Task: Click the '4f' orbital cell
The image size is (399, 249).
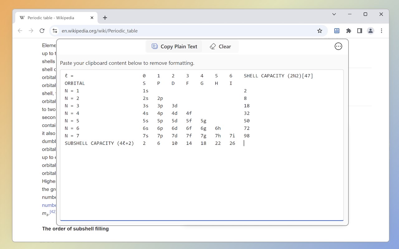Action: pyautogui.click(x=189, y=113)
